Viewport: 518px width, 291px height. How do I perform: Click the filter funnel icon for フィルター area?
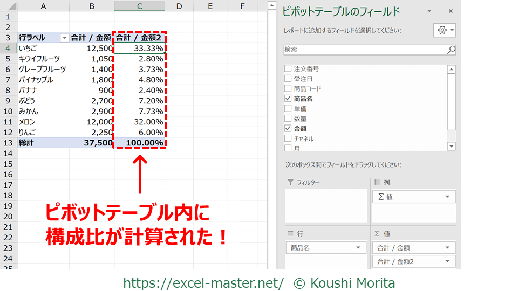click(x=291, y=183)
